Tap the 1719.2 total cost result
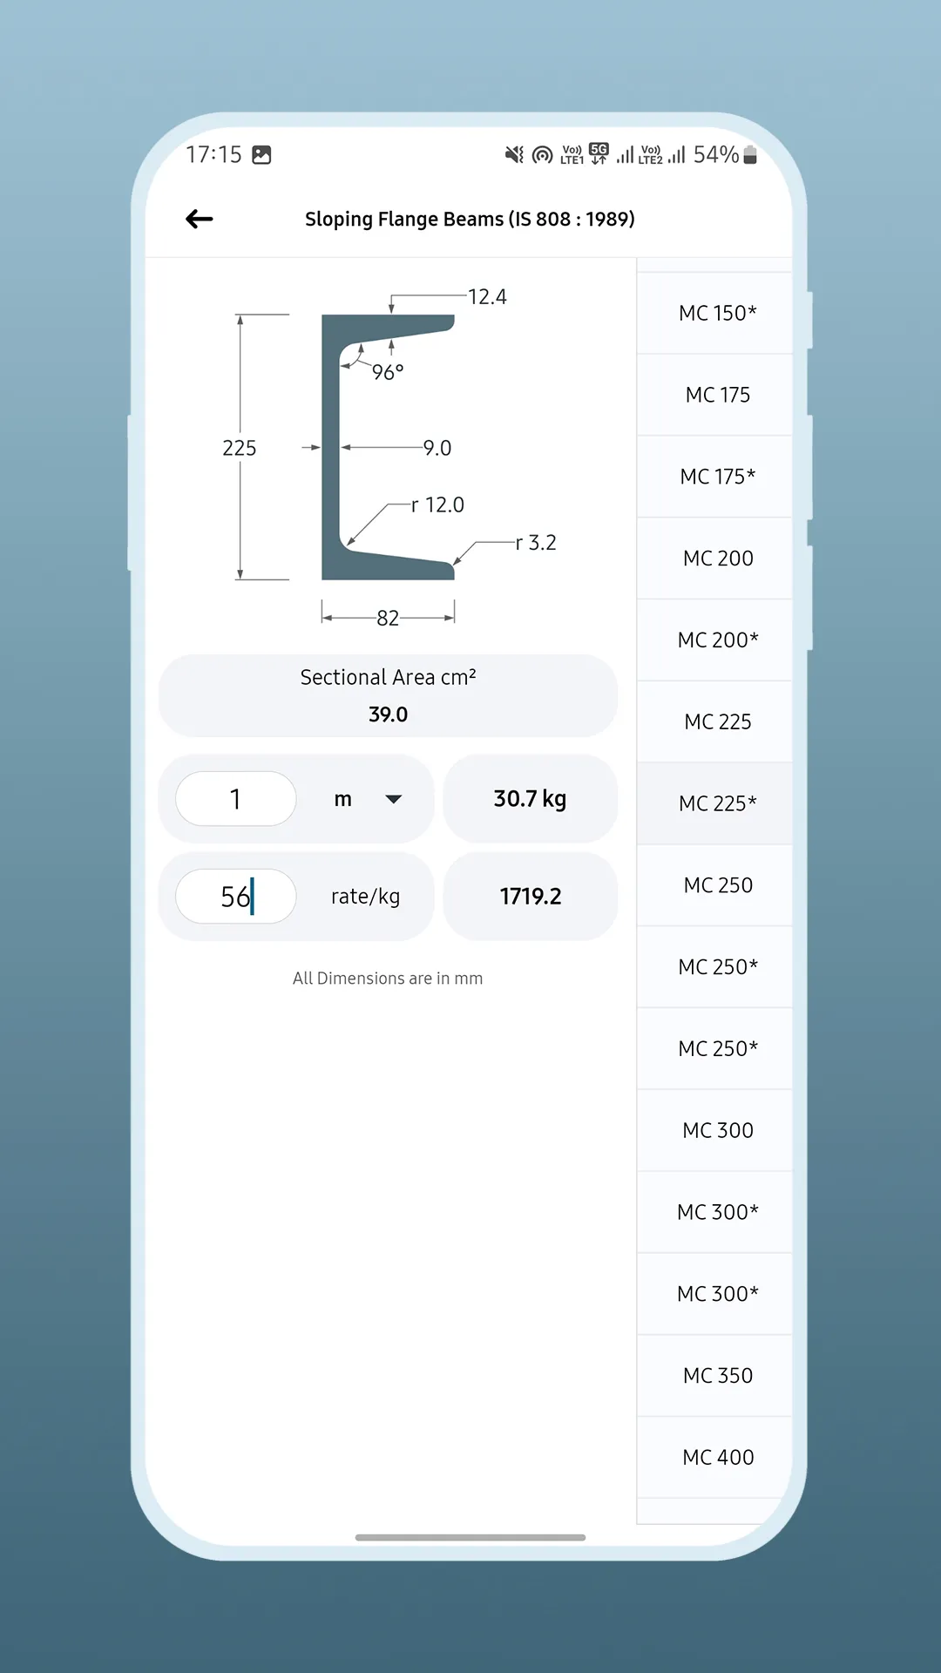Image resolution: width=941 pixels, height=1673 pixels. coord(530,897)
